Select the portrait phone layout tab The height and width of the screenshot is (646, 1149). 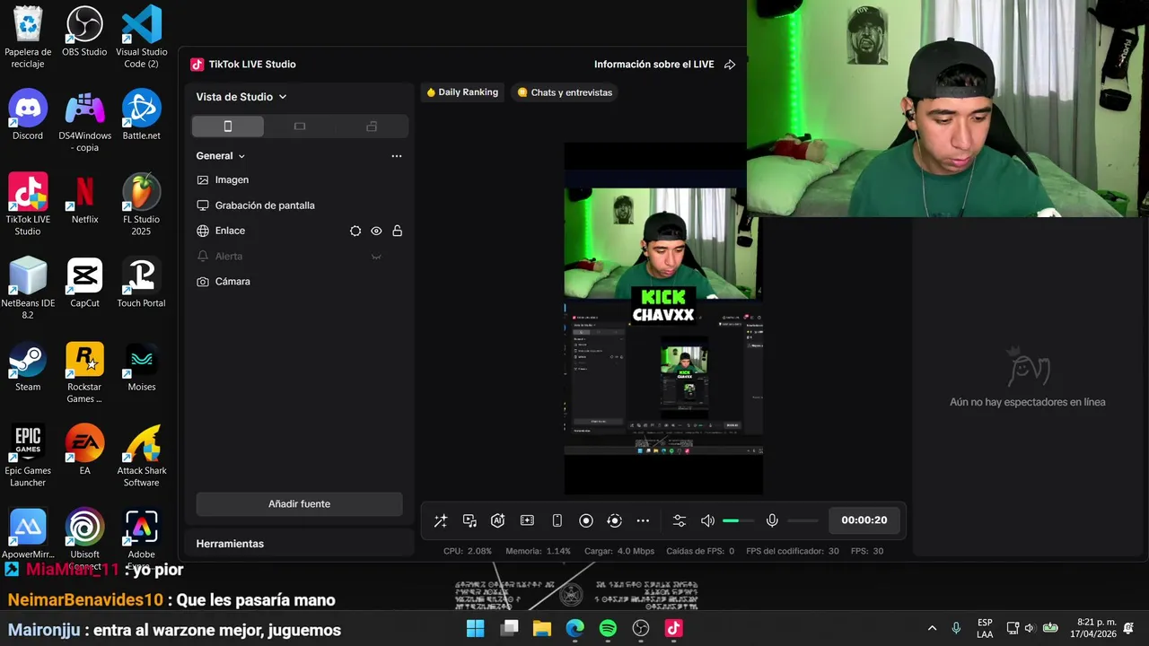pyautogui.click(x=228, y=127)
